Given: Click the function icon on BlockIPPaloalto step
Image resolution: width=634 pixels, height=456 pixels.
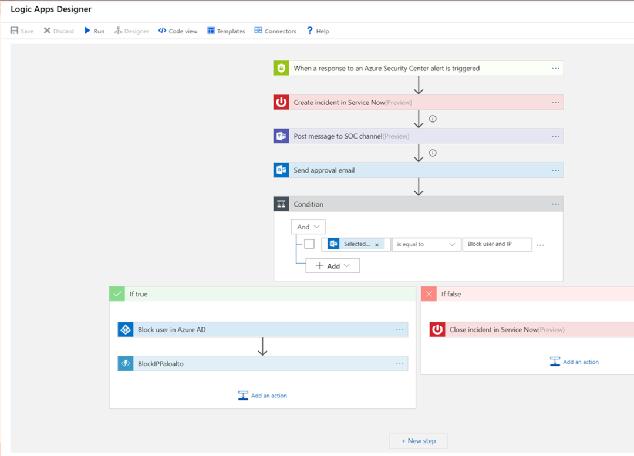Looking at the screenshot, I should click(x=126, y=363).
